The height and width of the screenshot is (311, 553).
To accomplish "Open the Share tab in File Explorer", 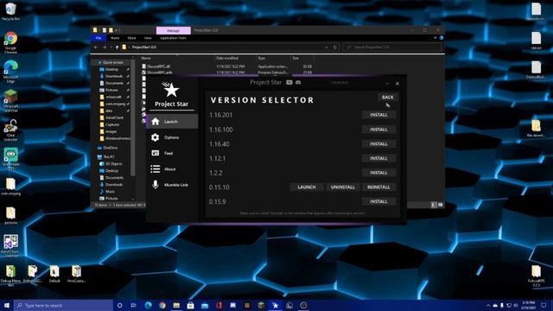I will (x=131, y=38).
